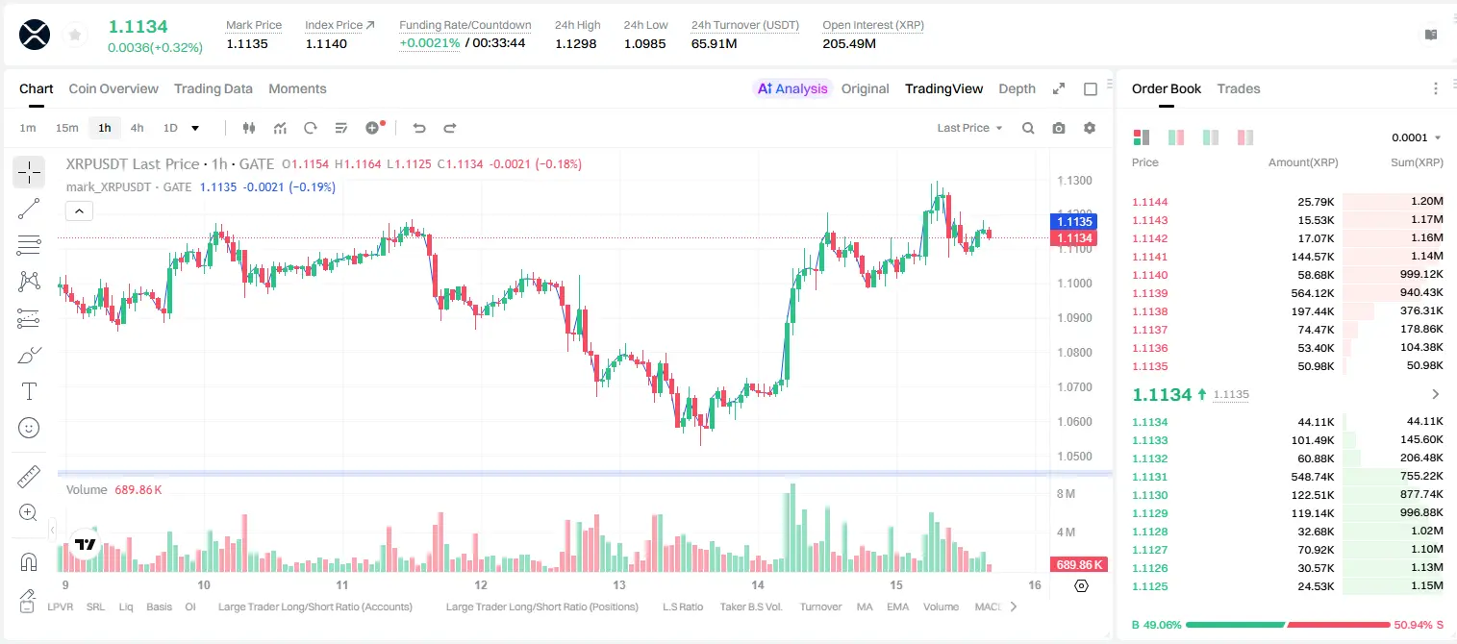
Task: Select the text annotation tool
Action: pyautogui.click(x=29, y=391)
